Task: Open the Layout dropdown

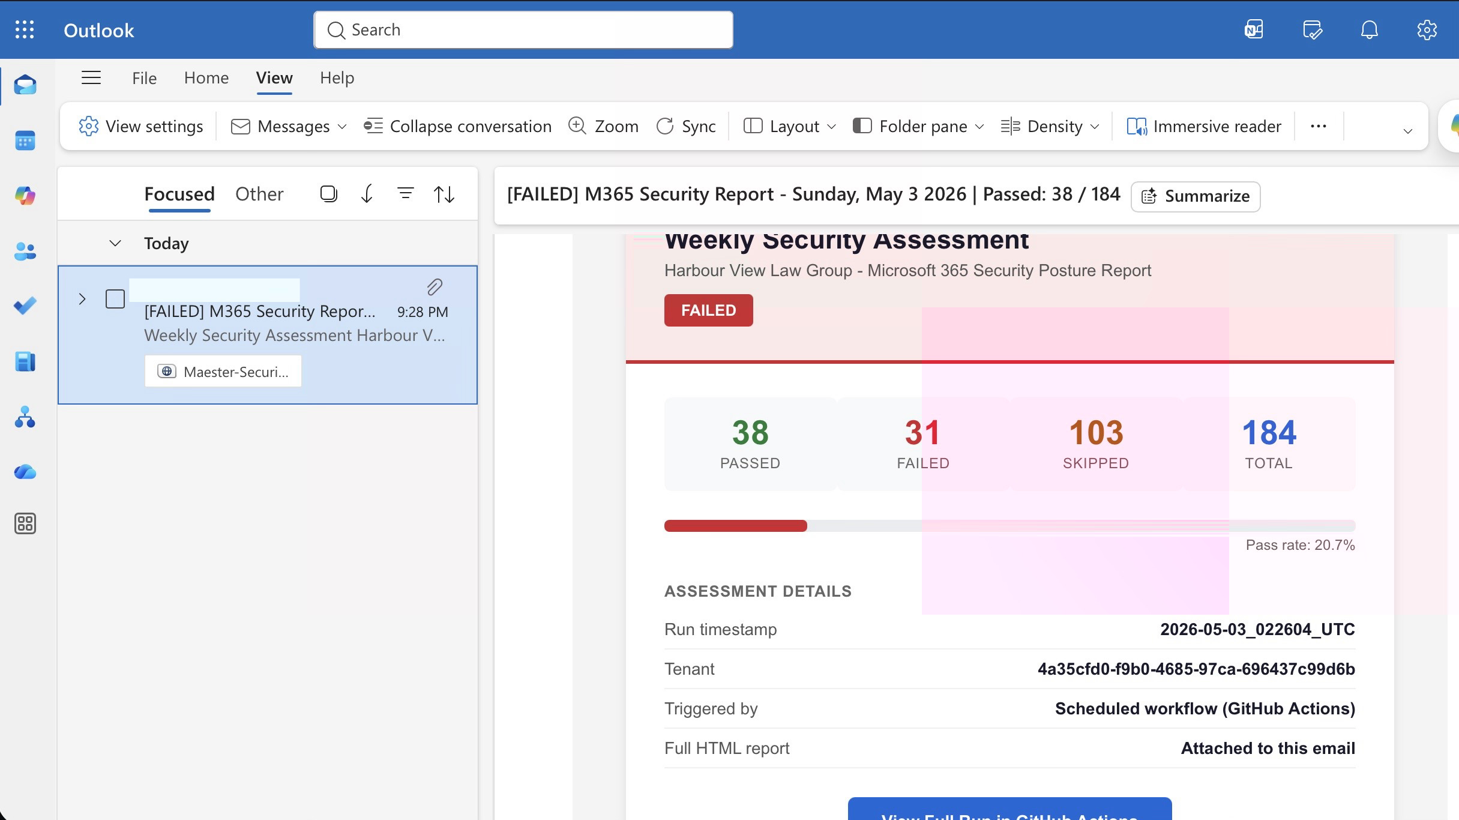Action: 789,126
